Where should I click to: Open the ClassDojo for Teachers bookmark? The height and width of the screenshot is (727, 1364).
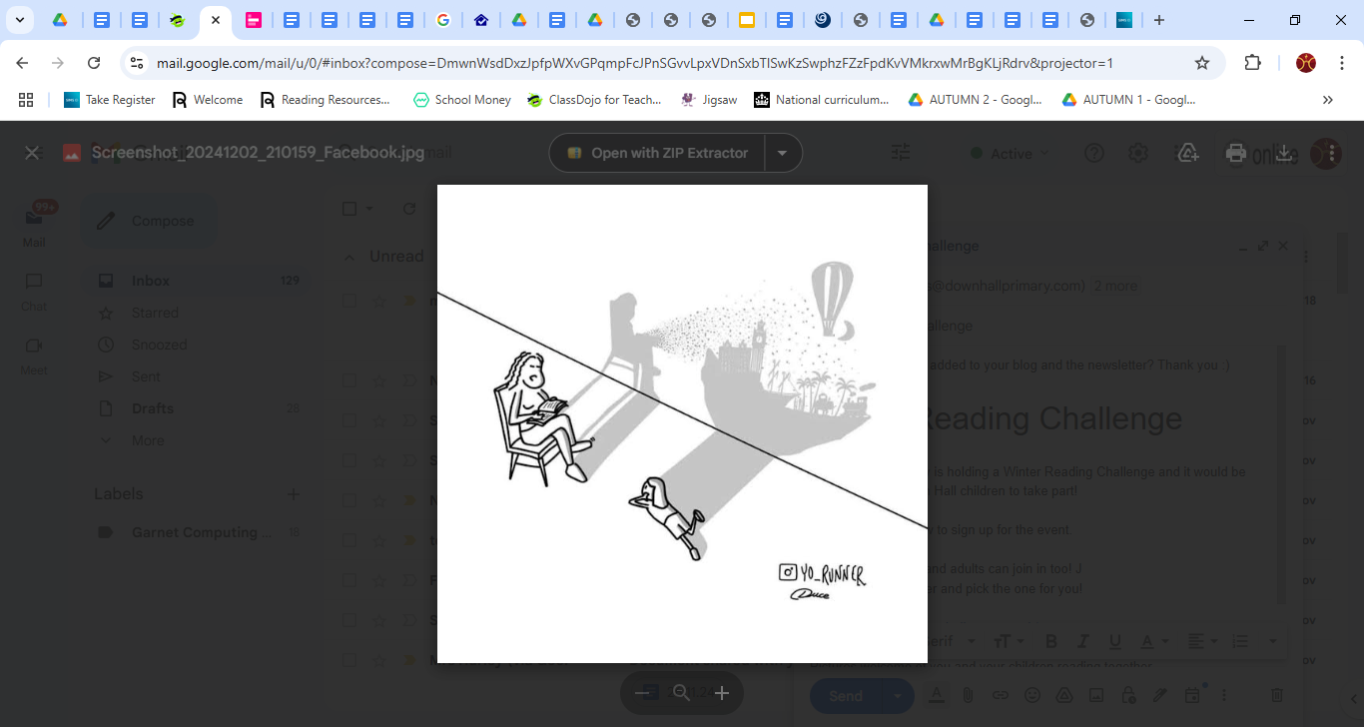coord(594,100)
